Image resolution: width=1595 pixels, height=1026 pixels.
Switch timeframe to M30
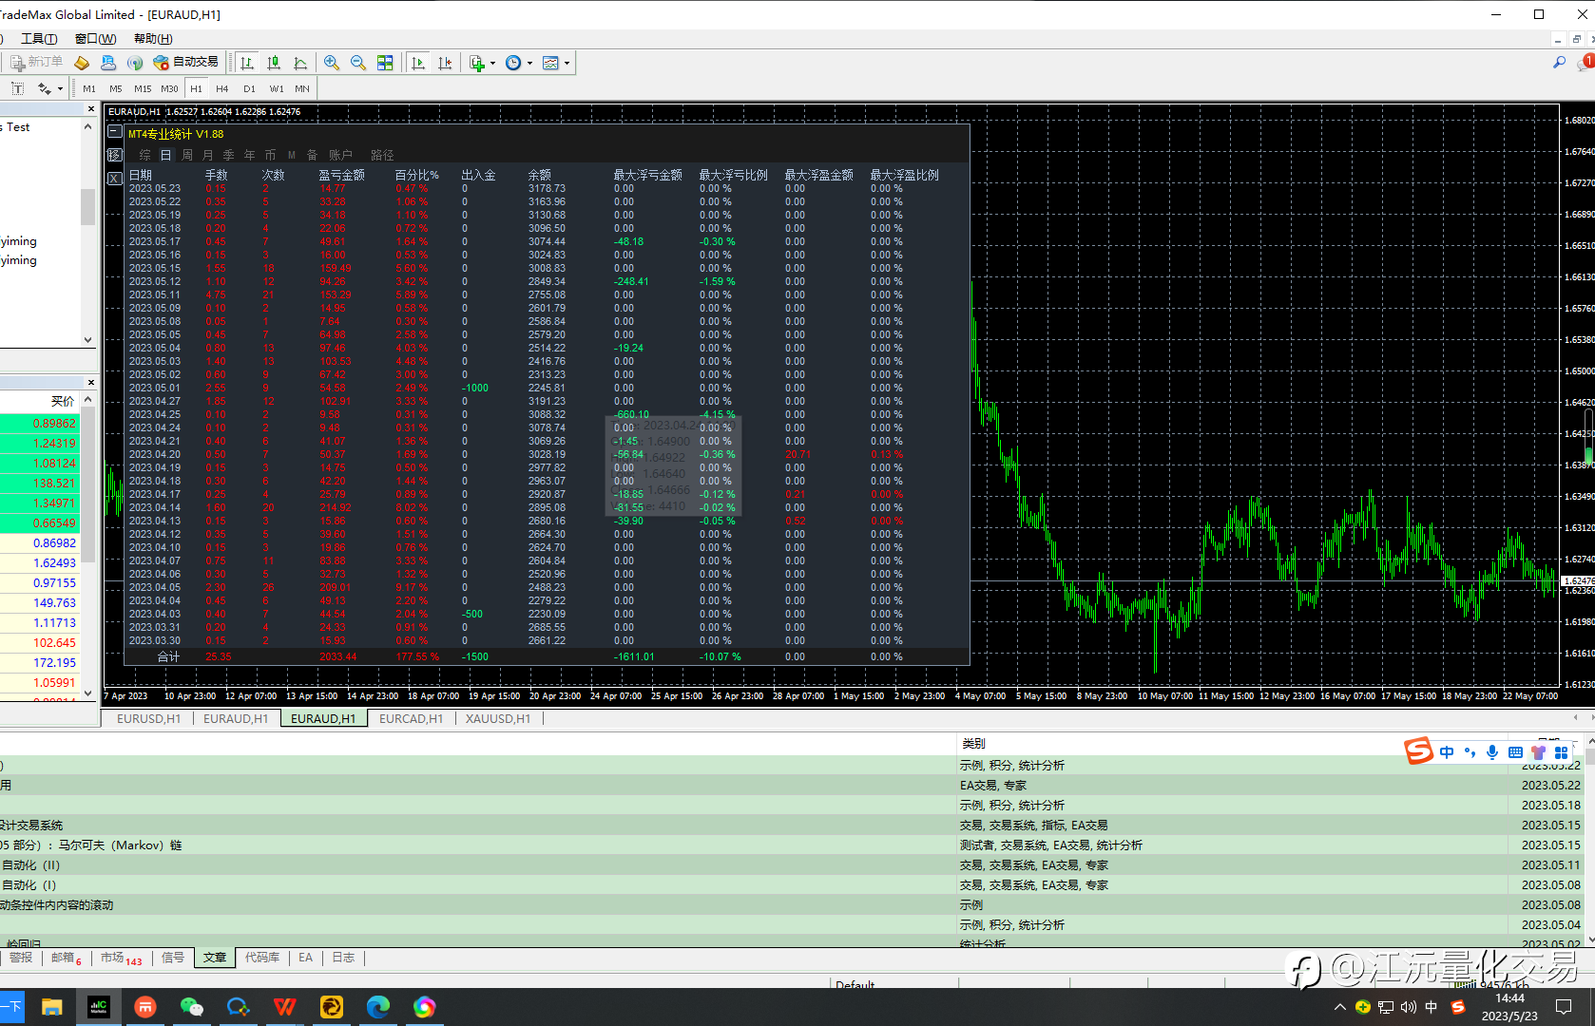tap(169, 88)
